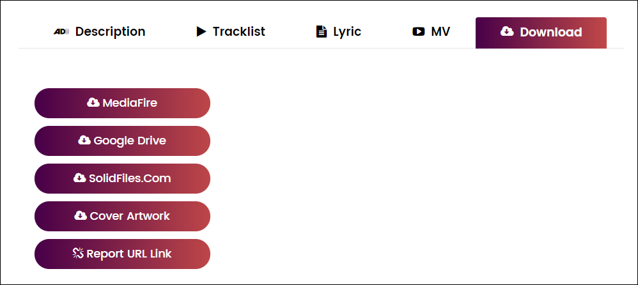Click the cloud icon on the Download tab
The image size is (638, 285).
(x=507, y=31)
